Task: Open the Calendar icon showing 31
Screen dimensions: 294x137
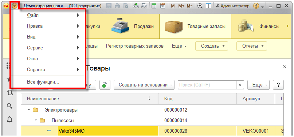Action: 163,6
